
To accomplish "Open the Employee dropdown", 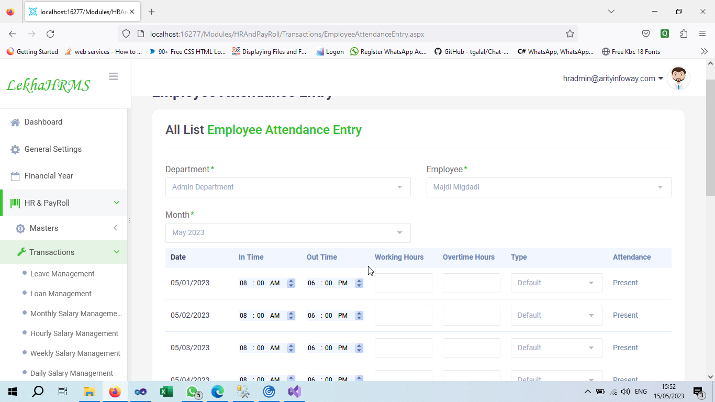I will tap(549, 187).
